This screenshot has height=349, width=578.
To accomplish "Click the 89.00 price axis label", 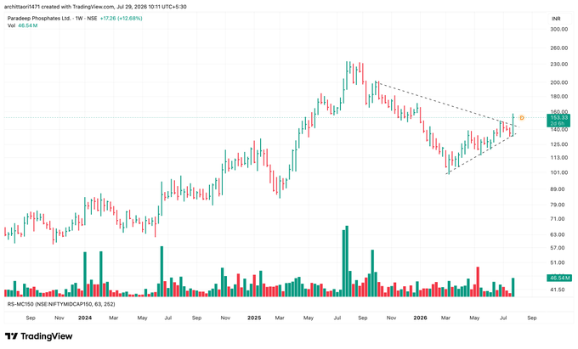I will [x=558, y=189].
